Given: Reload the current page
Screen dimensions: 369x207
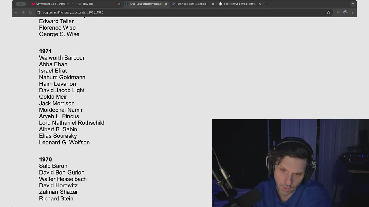Looking at the screenshot, I should tap(30, 12).
